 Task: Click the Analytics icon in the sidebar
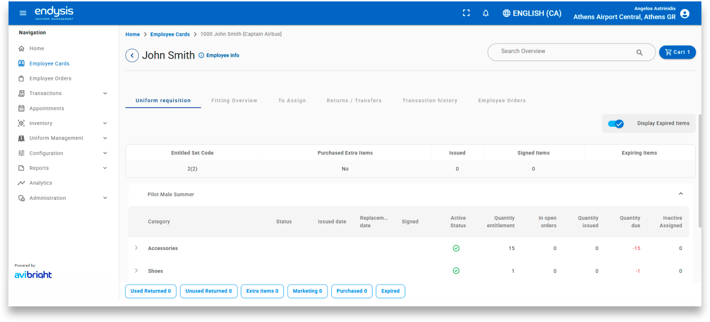[x=21, y=183]
